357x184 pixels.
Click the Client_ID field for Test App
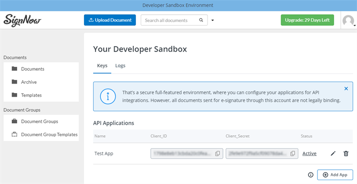tap(187, 153)
